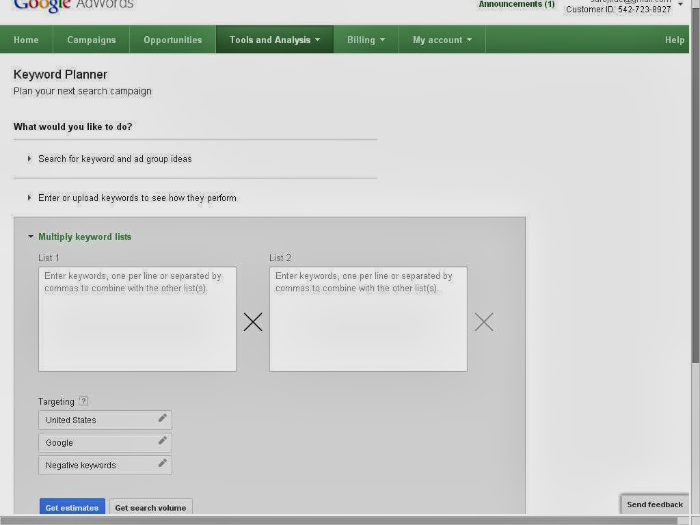This screenshot has width=700, height=525.
Task: Click the Customer ID: 542-723-8927 text
Action: pos(618,10)
